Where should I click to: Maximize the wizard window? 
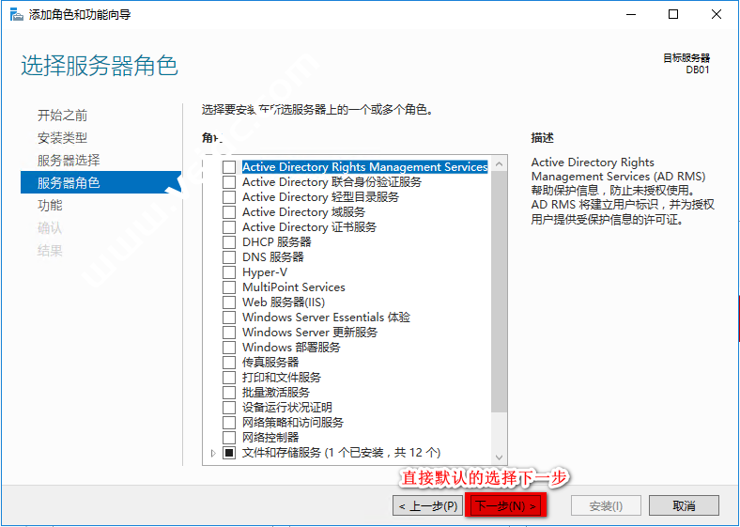click(673, 15)
